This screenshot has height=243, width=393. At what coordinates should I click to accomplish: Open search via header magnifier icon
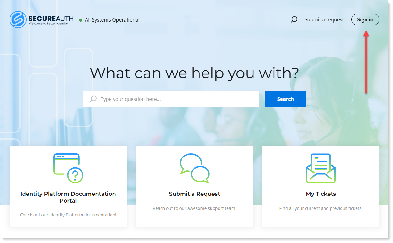(294, 20)
